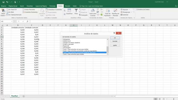Click the Save icon in title bar
178x100 pixels.
tap(3, 2)
